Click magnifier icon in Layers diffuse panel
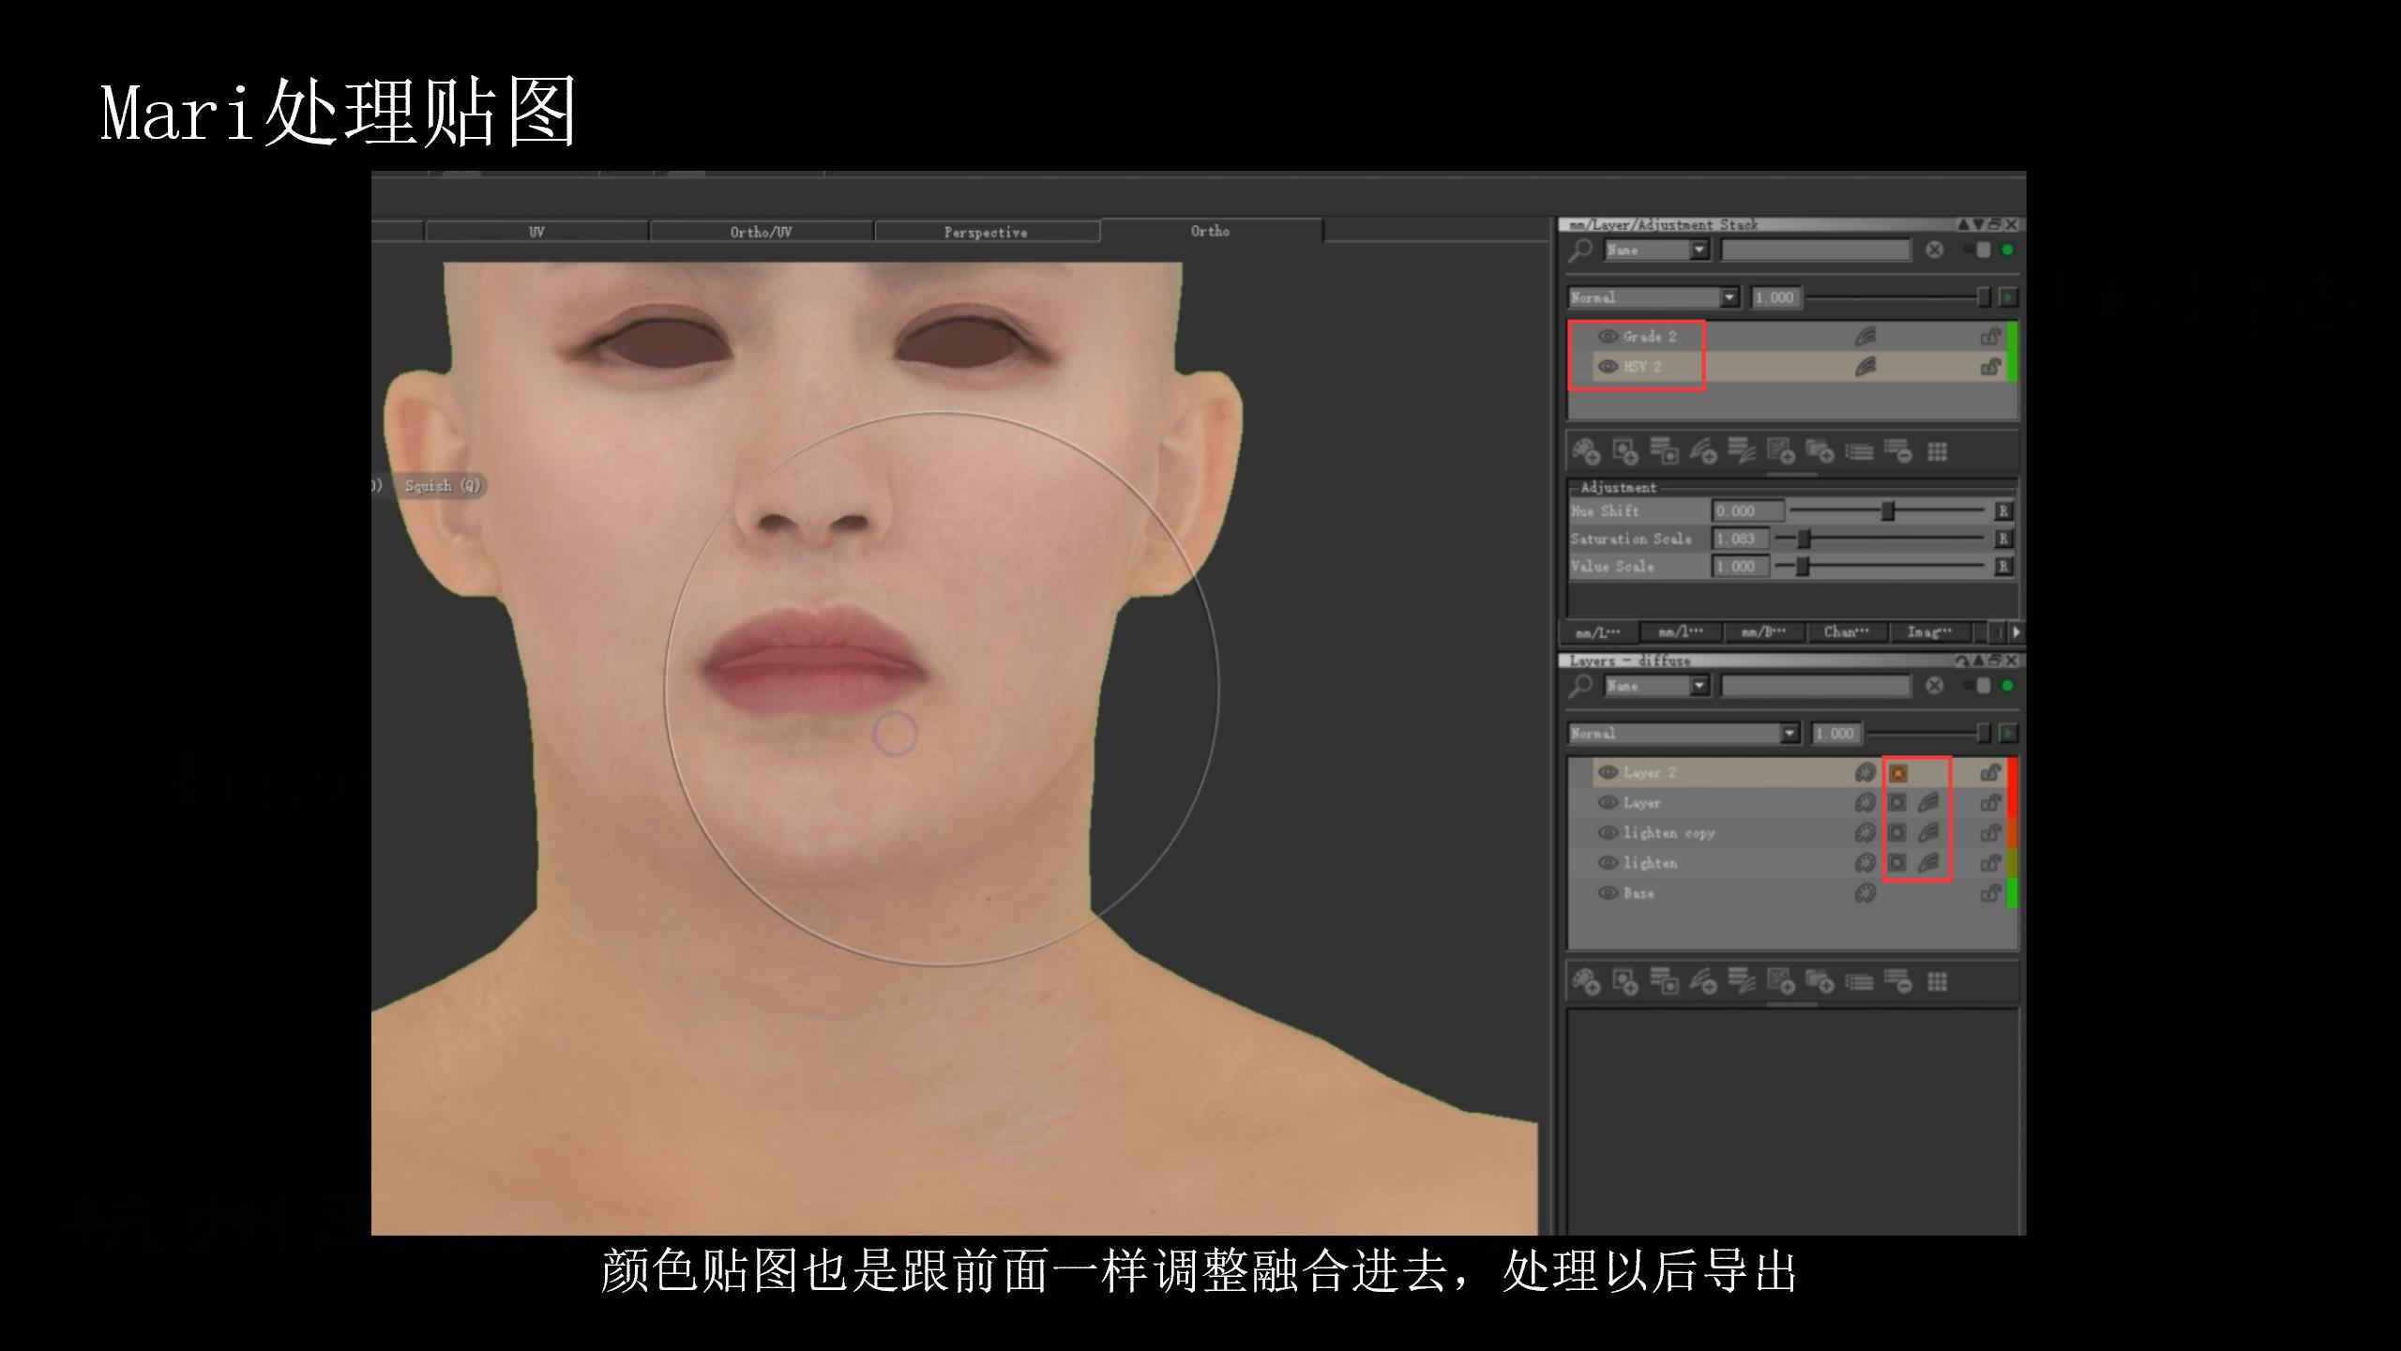Screen dimensions: 2401x1351 tap(1581, 687)
